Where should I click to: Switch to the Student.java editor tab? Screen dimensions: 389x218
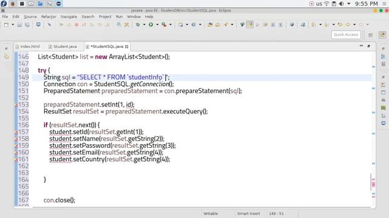tap(63, 47)
